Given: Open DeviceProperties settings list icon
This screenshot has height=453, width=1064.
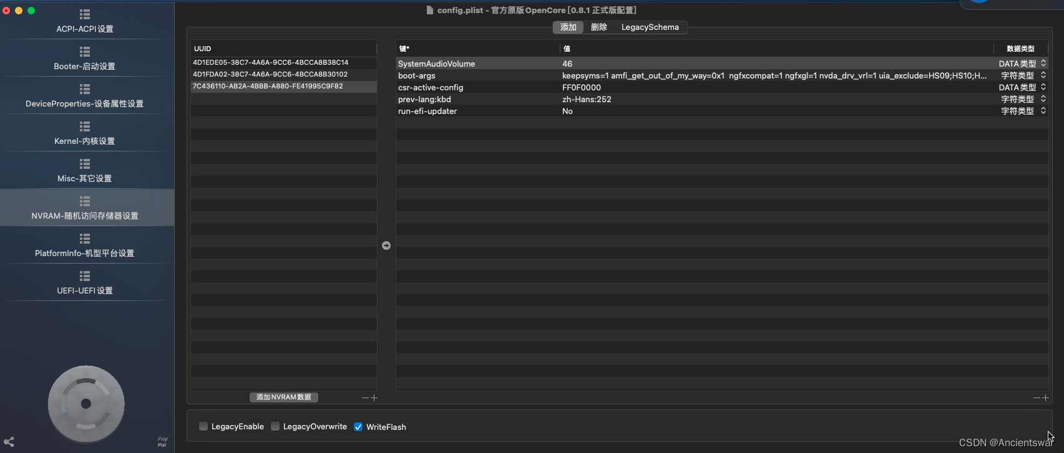Looking at the screenshot, I should point(85,89).
